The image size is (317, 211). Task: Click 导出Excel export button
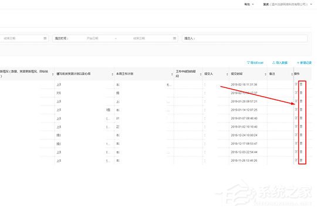coord(255,63)
